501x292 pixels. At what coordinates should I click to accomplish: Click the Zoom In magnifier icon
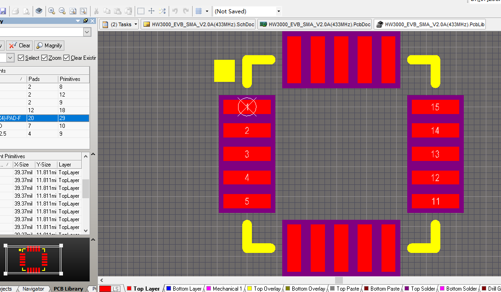(51, 11)
